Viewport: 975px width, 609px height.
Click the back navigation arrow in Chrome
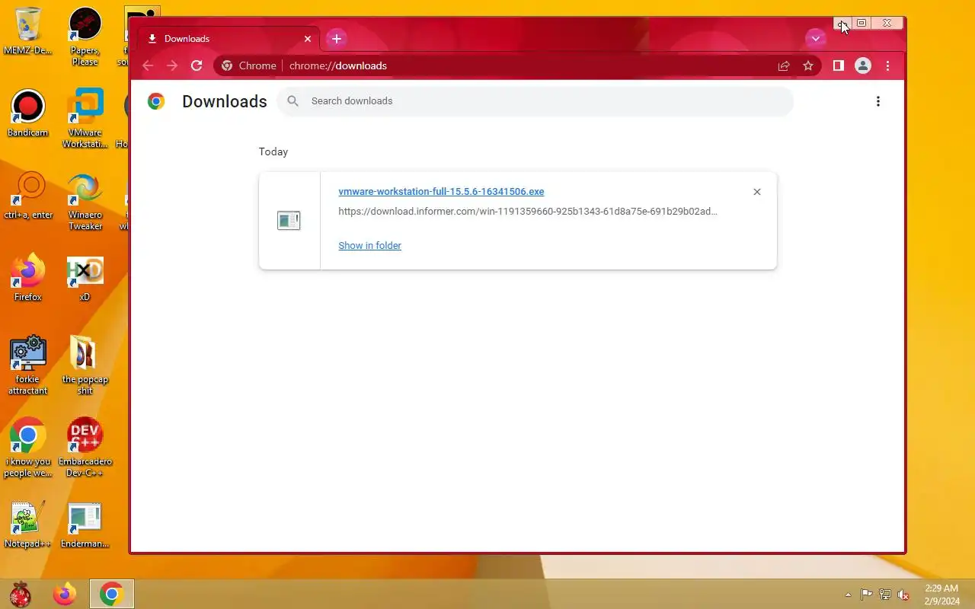pos(148,65)
